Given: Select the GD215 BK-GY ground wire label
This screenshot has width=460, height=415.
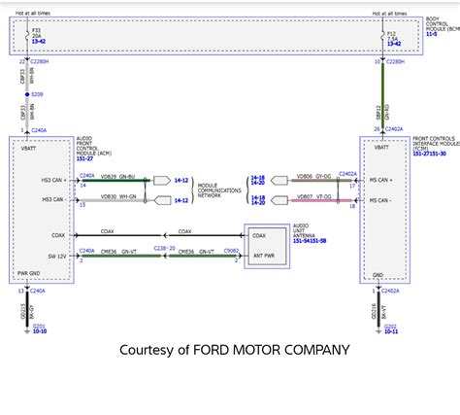Looking at the screenshot, I should pyautogui.click(x=27, y=312).
